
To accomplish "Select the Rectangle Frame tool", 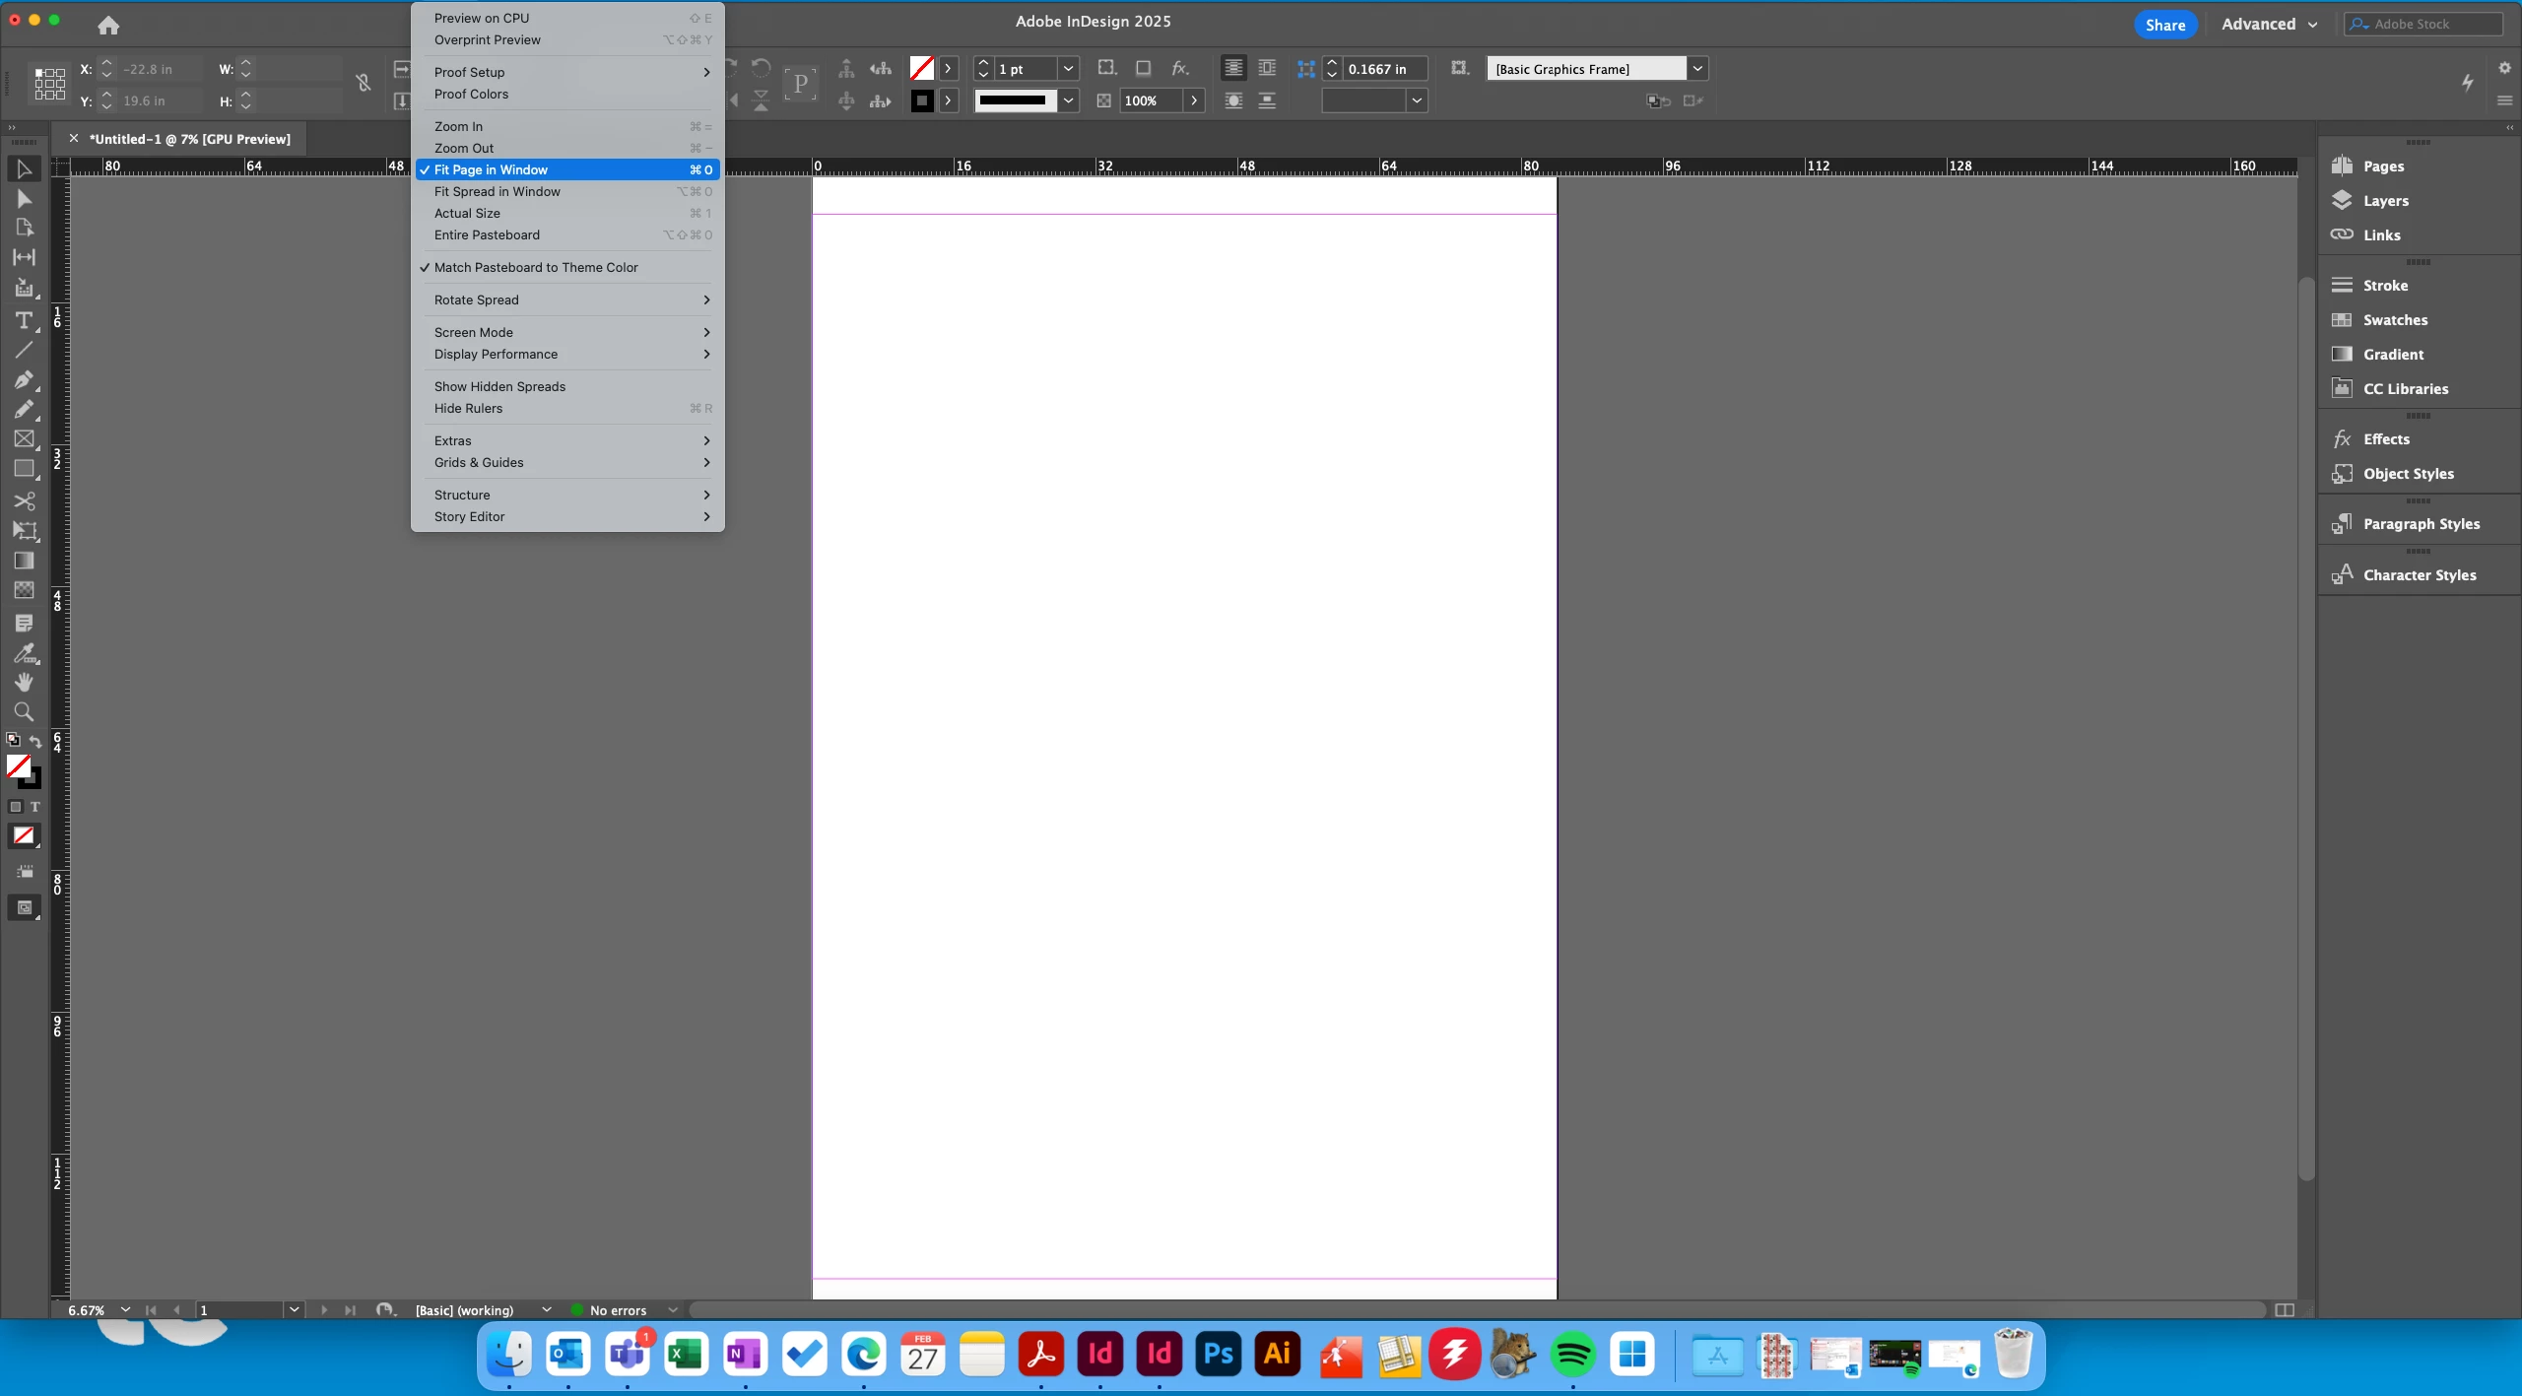I will 24,439.
